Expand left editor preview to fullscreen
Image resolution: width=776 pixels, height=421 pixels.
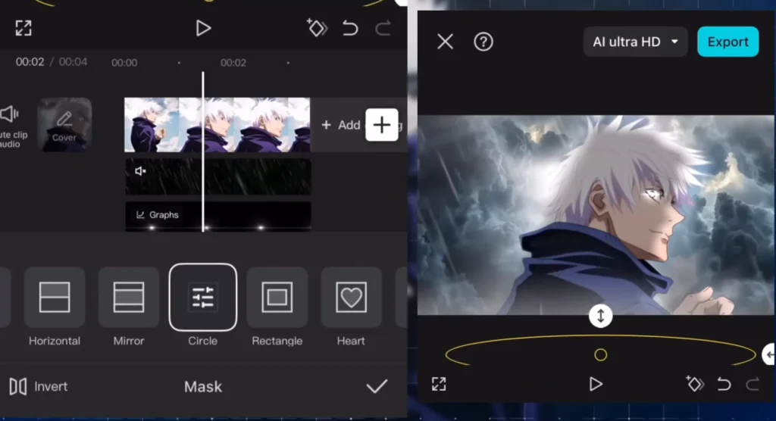[x=23, y=28]
